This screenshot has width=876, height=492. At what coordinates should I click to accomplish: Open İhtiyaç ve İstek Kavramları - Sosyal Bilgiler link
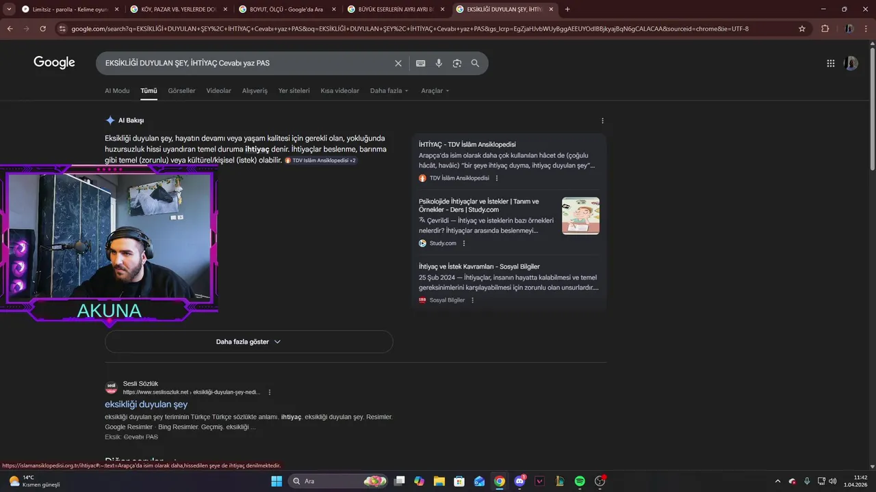click(479, 266)
